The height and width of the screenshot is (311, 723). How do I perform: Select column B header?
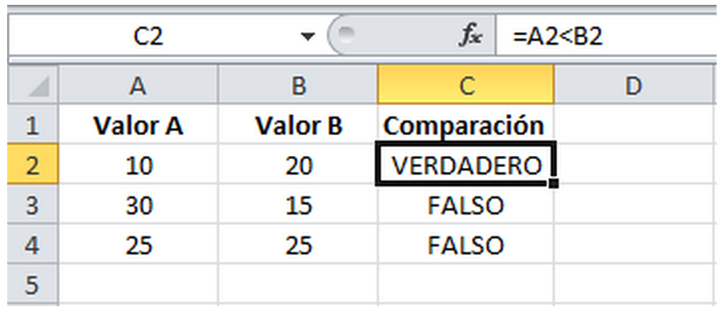(298, 84)
